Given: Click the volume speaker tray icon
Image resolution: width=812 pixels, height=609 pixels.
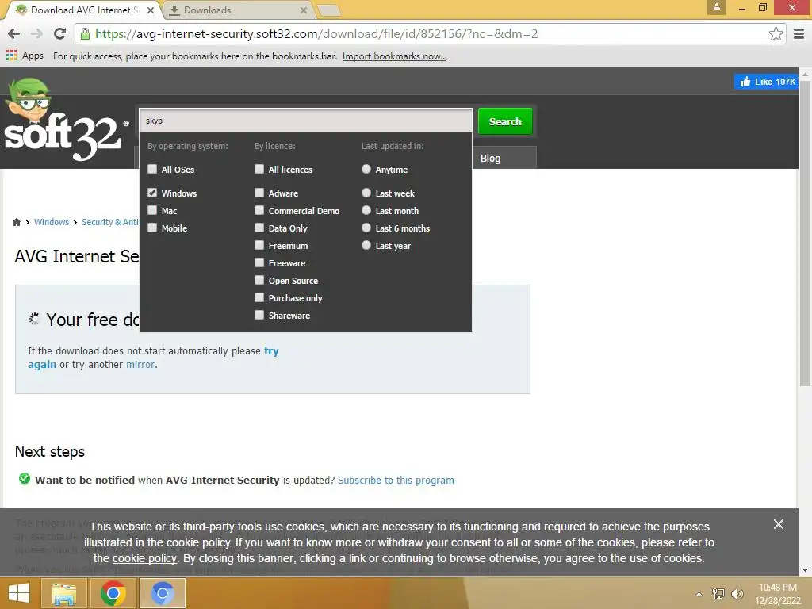Looking at the screenshot, I should coord(737,593).
